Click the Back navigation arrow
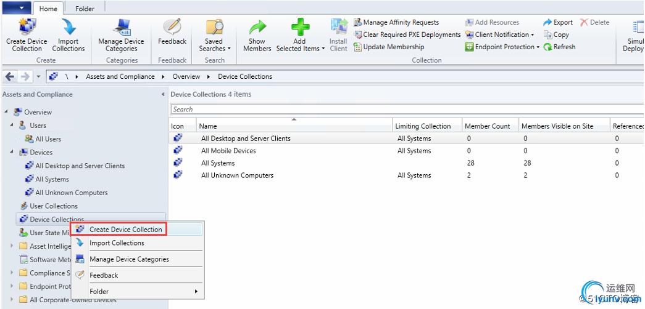 10,76
